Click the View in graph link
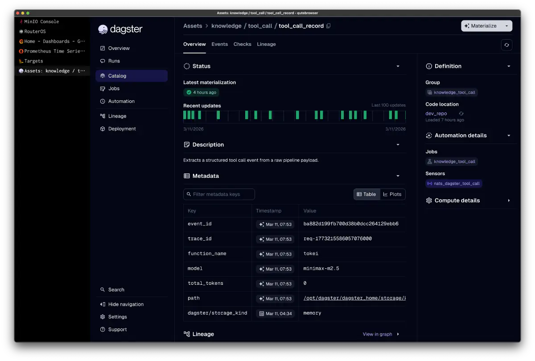 pyautogui.click(x=377, y=334)
